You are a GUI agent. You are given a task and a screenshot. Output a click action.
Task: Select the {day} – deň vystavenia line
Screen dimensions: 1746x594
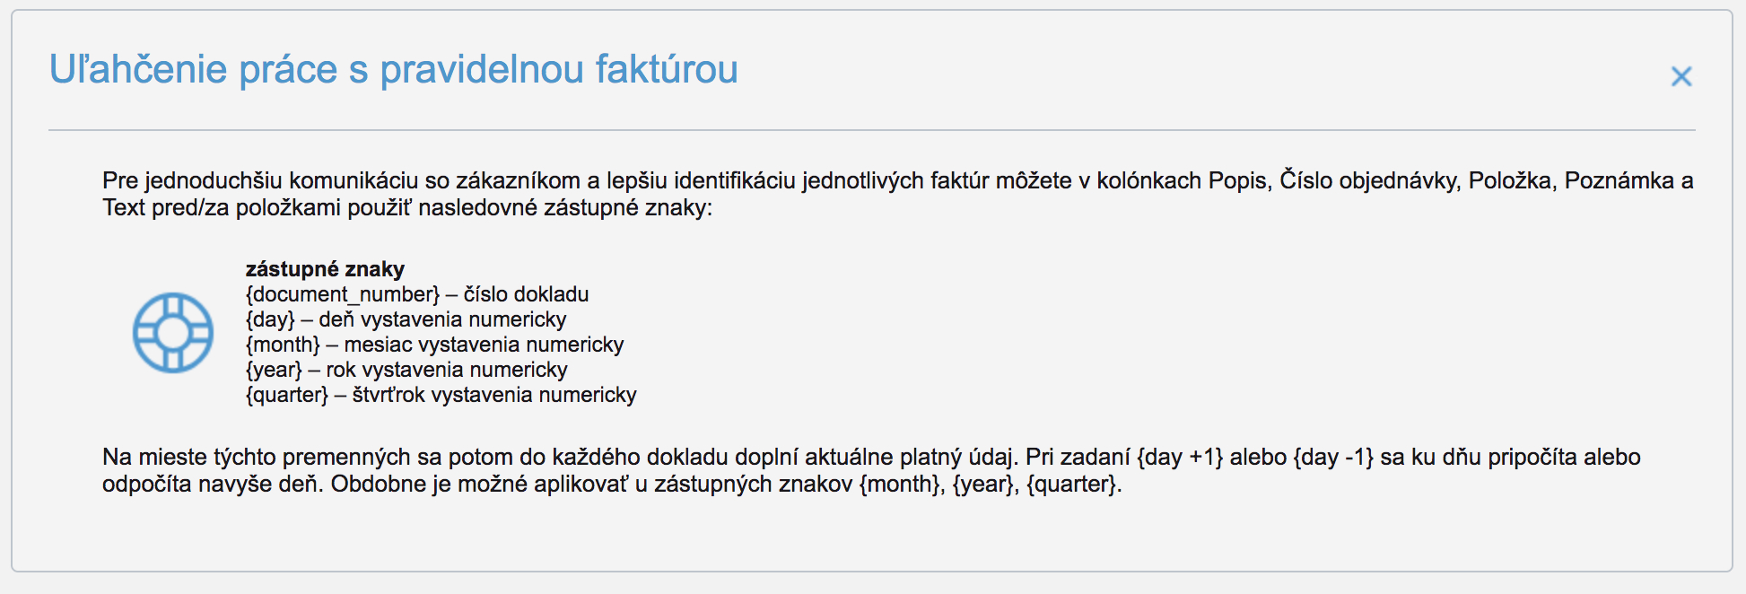pos(406,319)
